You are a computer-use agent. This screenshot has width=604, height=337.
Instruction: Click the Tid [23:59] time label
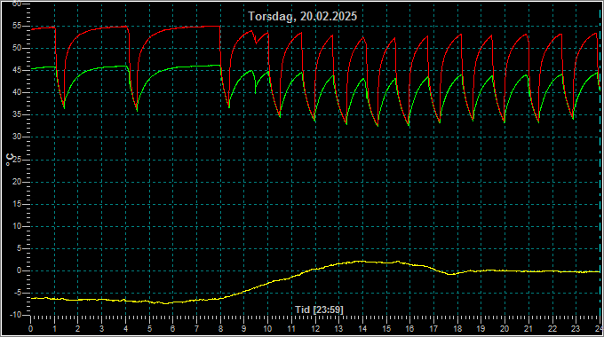[319, 310]
